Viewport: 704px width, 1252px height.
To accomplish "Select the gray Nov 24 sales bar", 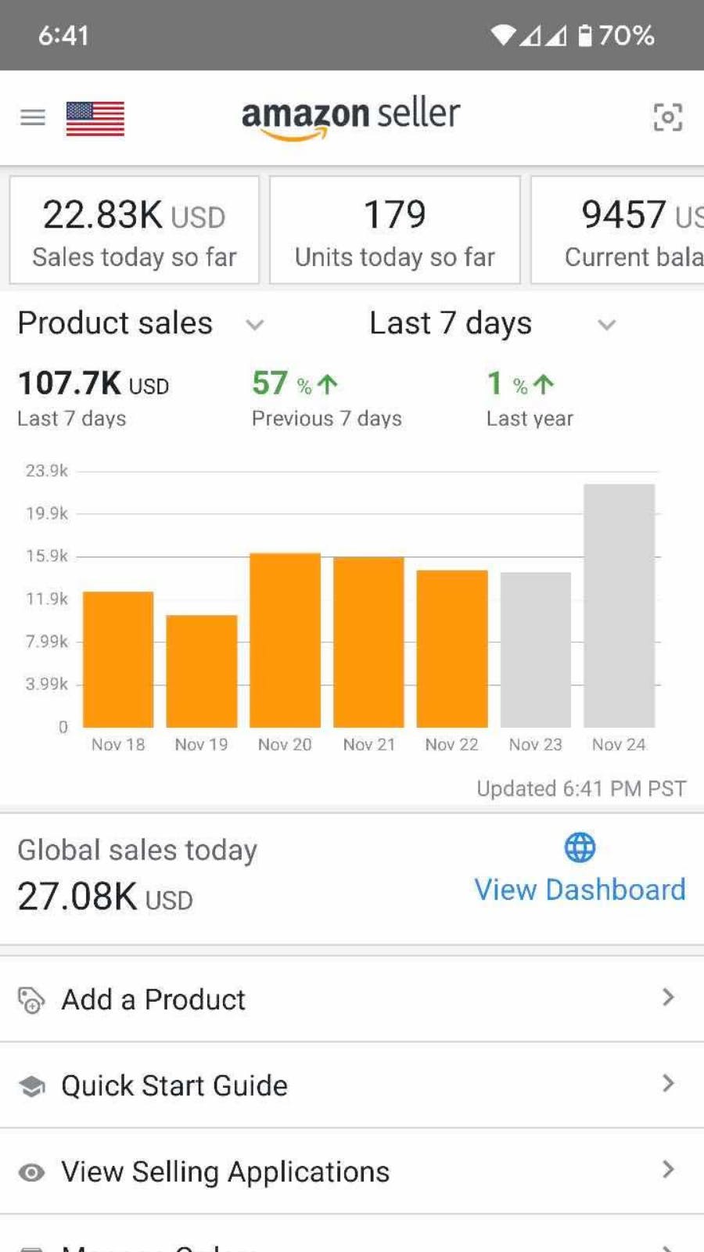I will click(x=619, y=606).
